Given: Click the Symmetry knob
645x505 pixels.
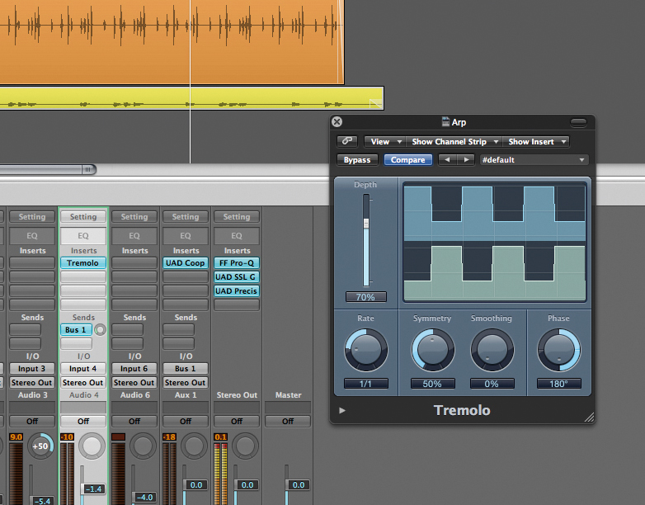Looking at the screenshot, I should 432,350.
